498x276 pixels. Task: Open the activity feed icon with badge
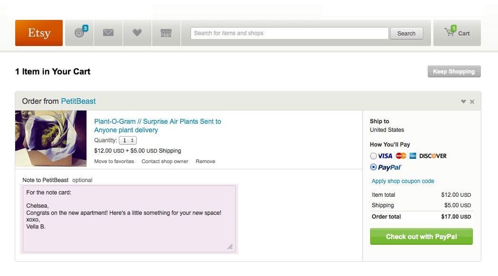point(79,33)
